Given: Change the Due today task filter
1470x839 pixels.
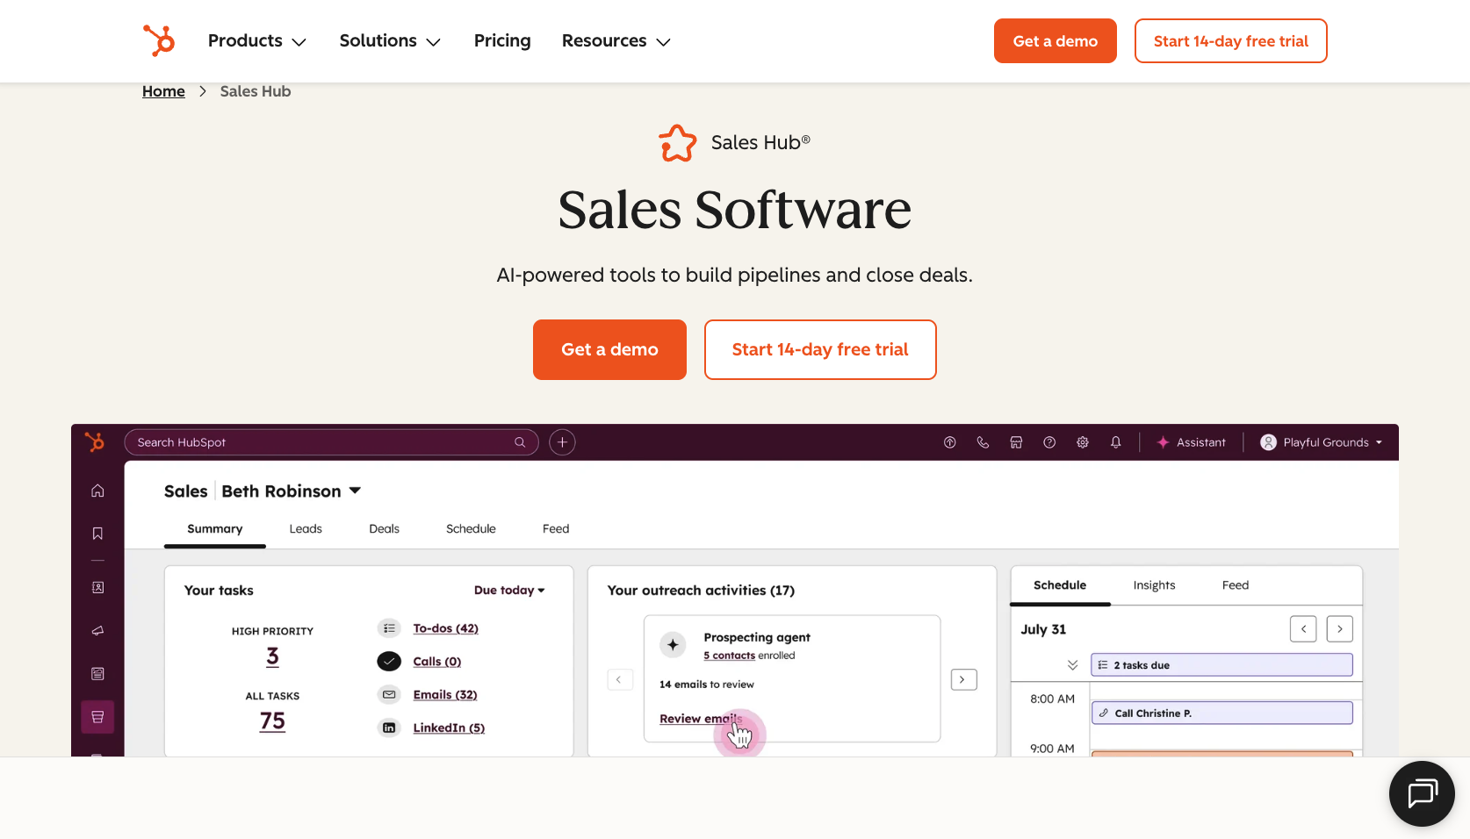Looking at the screenshot, I should [x=509, y=590].
